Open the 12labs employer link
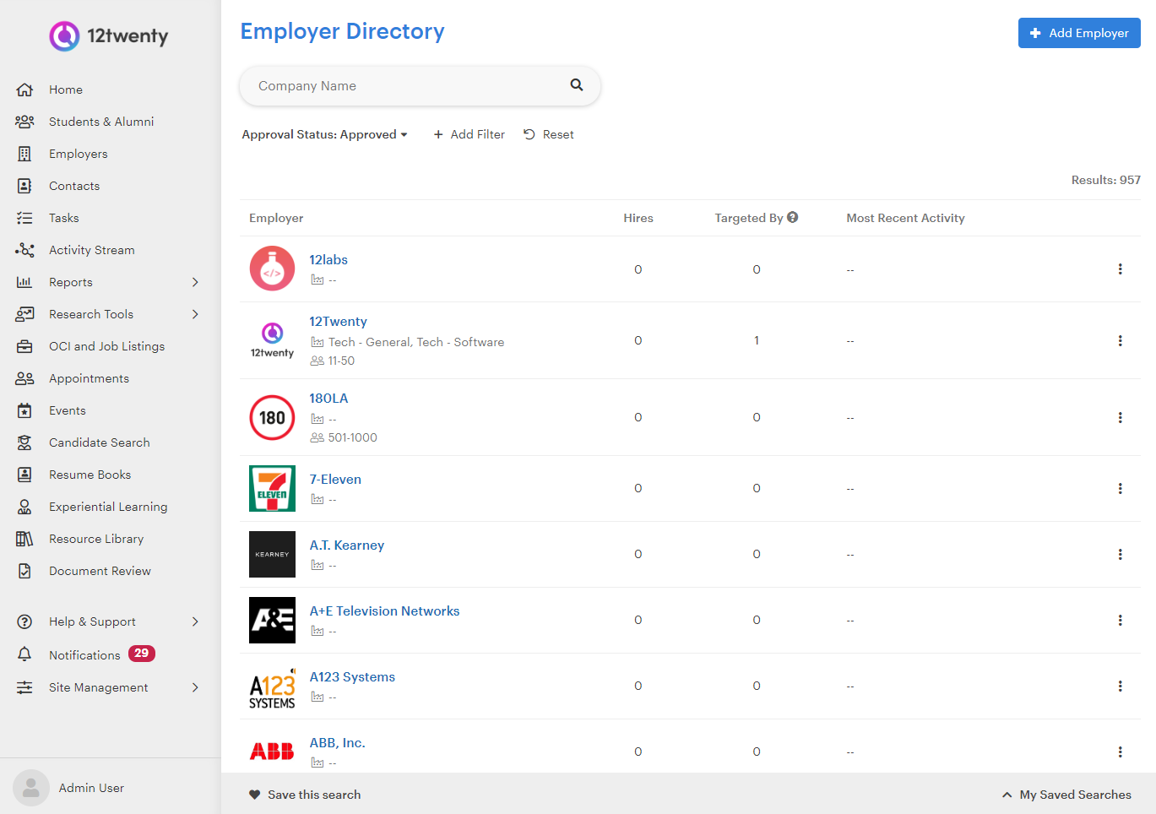The width and height of the screenshot is (1156, 814). 328,260
